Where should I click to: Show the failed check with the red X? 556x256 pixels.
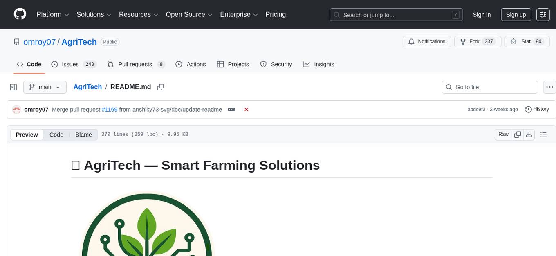point(246,109)
